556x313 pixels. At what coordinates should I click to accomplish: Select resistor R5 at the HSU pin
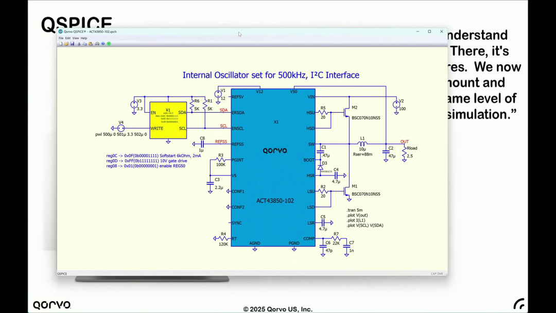(323, 113)
